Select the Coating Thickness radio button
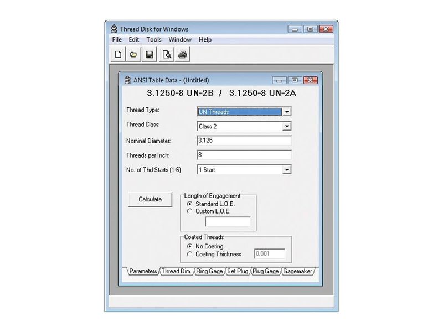This screenshot has height=332, width=443. pyautogui.click(x=189, y=254)
